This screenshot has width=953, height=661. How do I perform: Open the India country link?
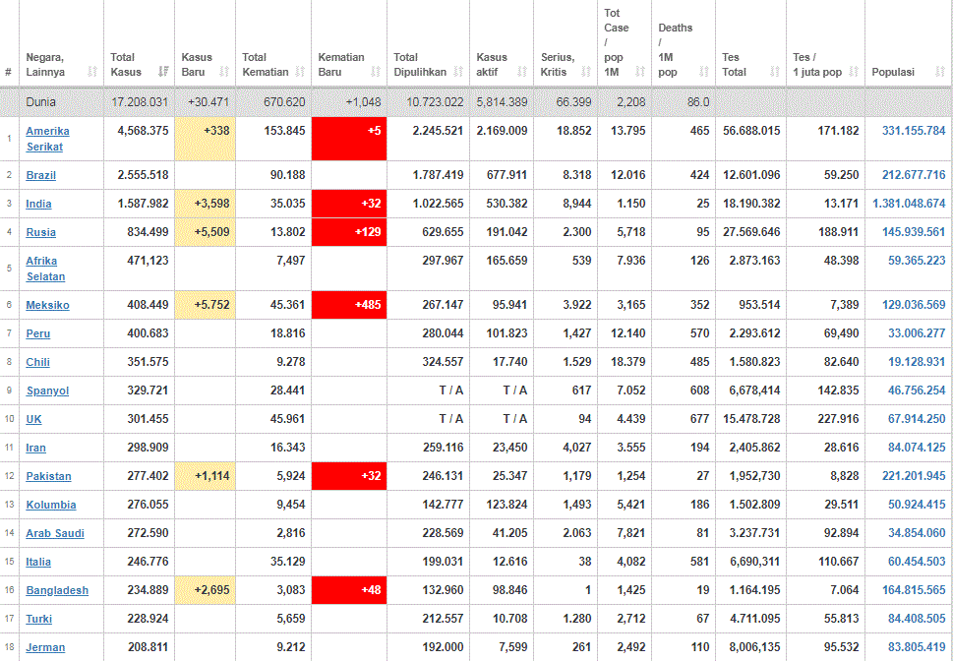click(39, 204)
